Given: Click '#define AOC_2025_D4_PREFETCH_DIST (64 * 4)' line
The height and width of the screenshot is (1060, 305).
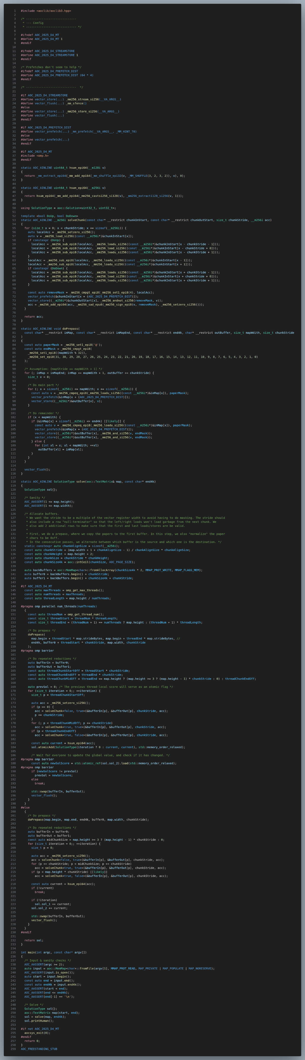Looking at the screenshot, I should point(57,75).
